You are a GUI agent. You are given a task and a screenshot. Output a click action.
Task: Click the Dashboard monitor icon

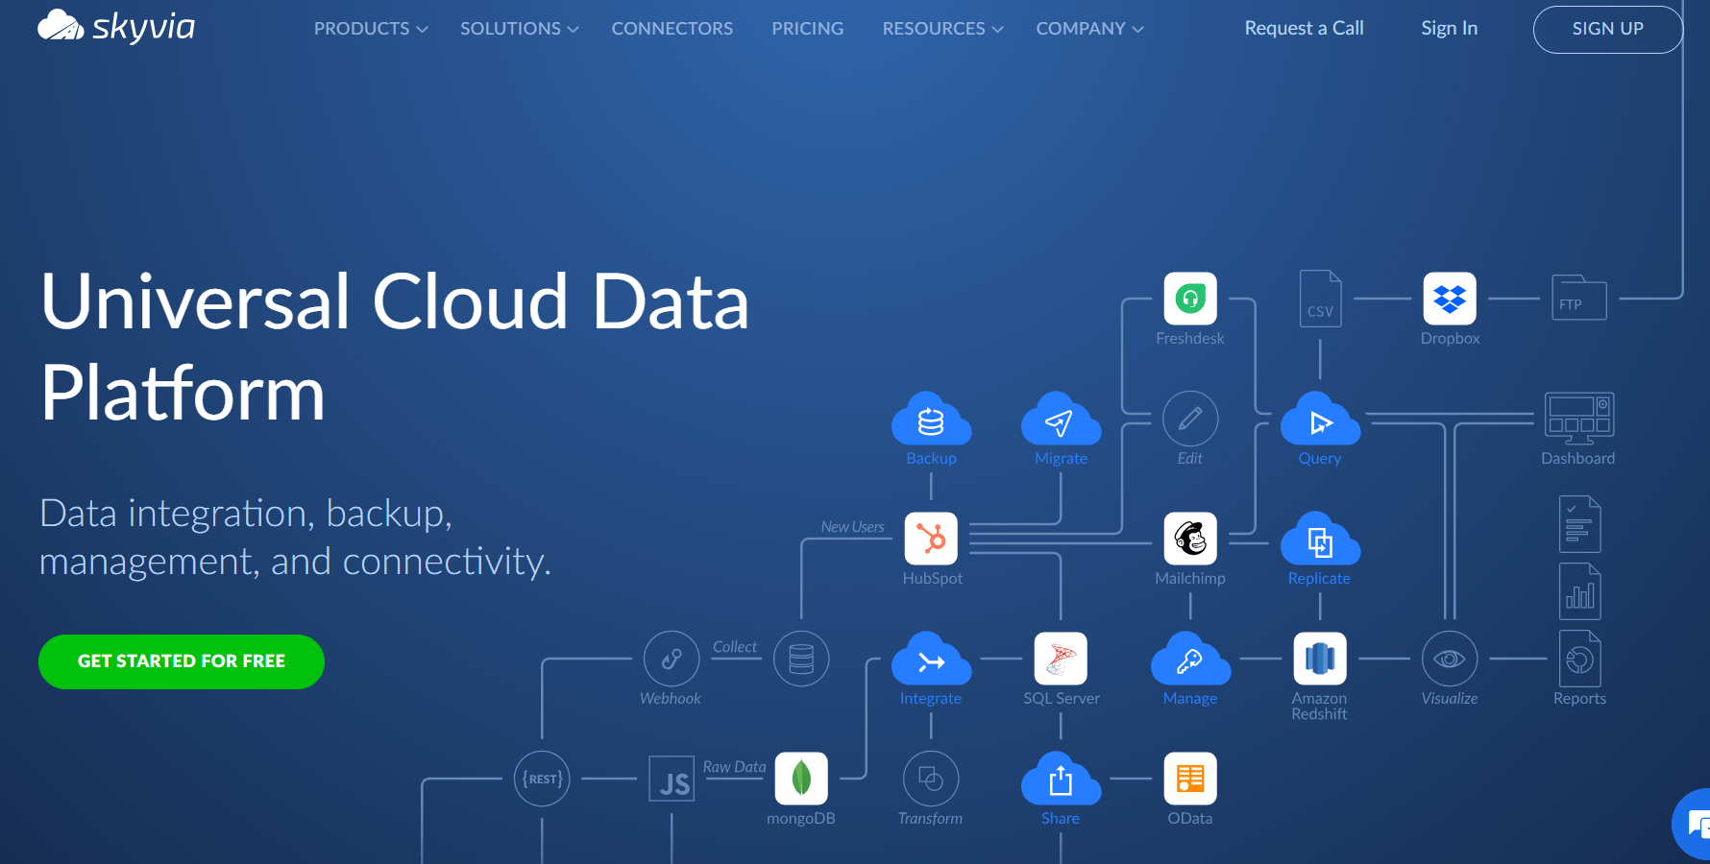1579,419
